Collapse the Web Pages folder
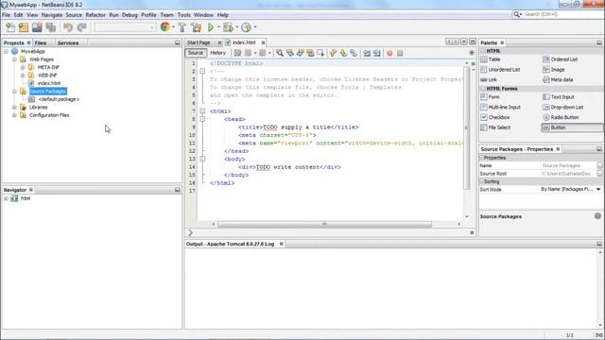 point(14,59)
